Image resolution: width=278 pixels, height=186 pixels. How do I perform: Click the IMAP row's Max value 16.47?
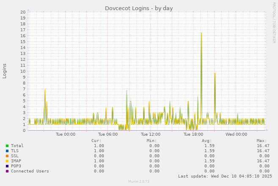point(263,161)
